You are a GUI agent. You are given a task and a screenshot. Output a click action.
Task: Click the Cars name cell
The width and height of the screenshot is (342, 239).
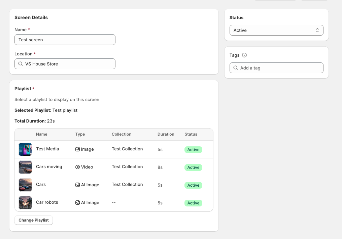(41, 184)
